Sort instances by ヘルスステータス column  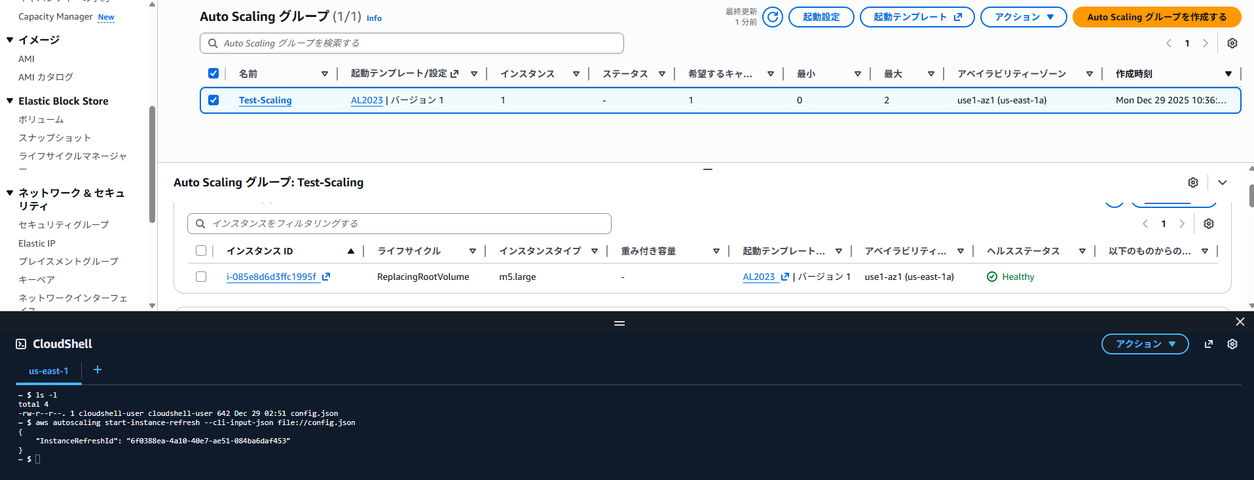pyautogui.click(x=1082, y=251)
